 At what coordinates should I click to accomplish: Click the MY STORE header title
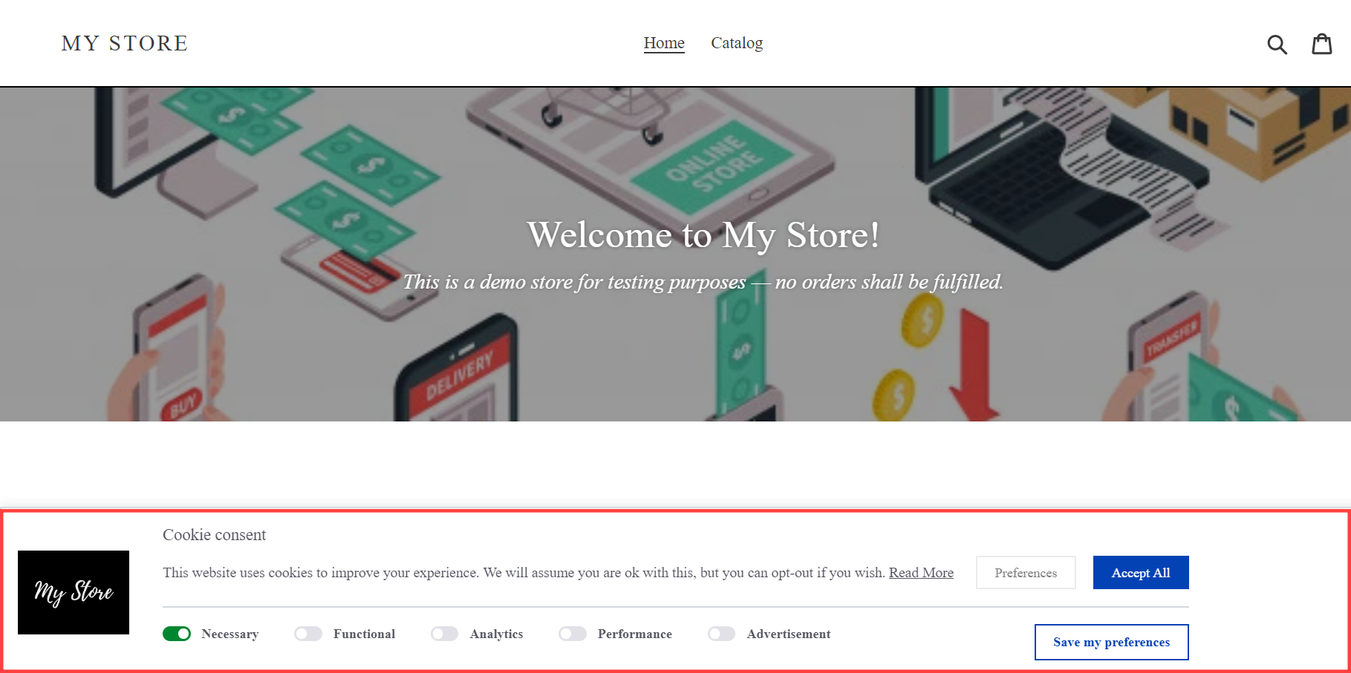click(125, 43)
